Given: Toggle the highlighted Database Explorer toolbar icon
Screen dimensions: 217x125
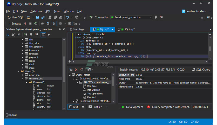Looking at the screenshot, I should 43,35.
